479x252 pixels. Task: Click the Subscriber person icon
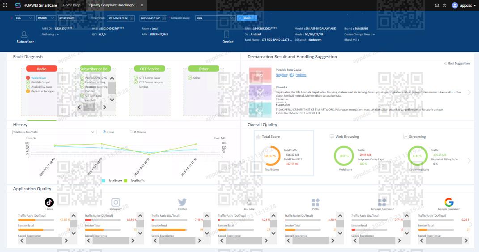click(24, 34)
